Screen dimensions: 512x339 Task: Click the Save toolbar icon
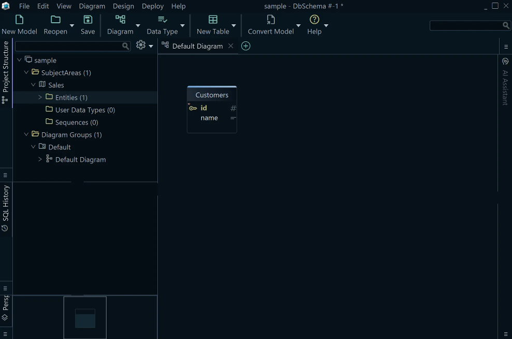tap(87, 20)
